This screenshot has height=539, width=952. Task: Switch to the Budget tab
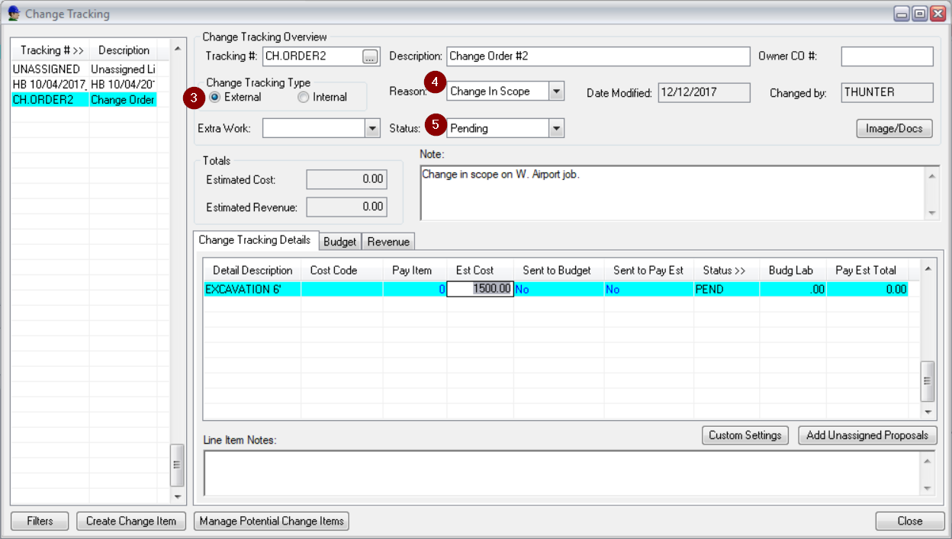339,241
